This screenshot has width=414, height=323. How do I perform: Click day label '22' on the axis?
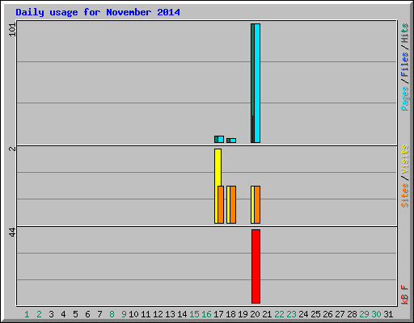[279, 314]
